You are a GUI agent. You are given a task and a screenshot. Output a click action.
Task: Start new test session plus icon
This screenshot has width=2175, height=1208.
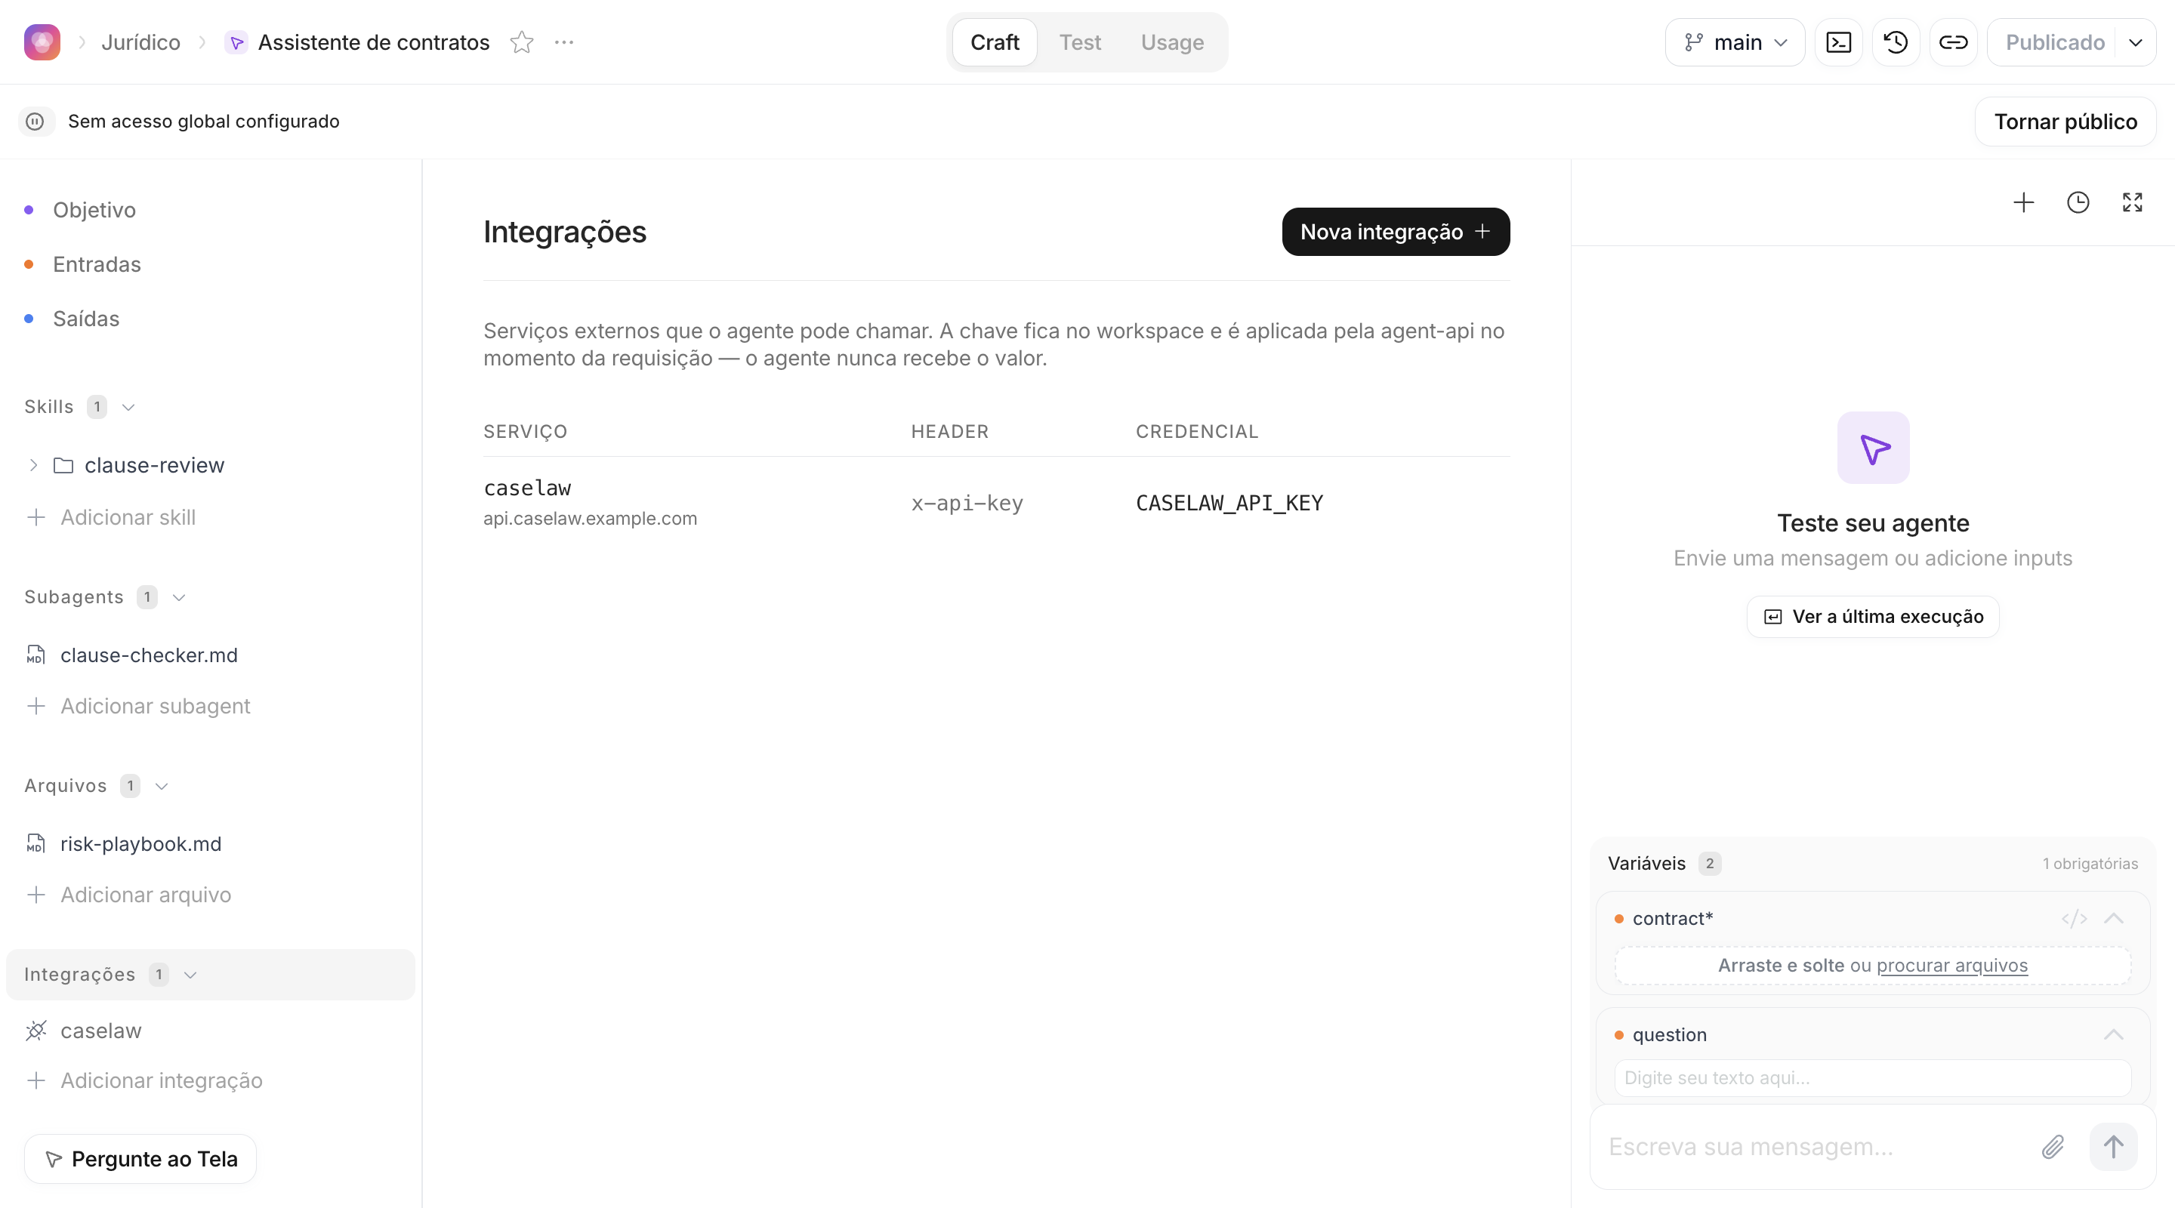pyautogui.click(x=2023, y=202)
